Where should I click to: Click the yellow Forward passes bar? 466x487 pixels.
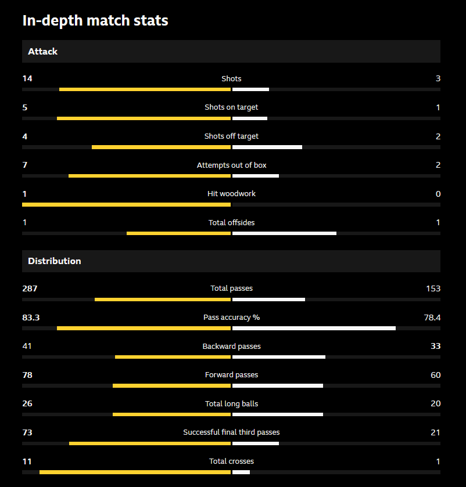[x=171, y=385]
